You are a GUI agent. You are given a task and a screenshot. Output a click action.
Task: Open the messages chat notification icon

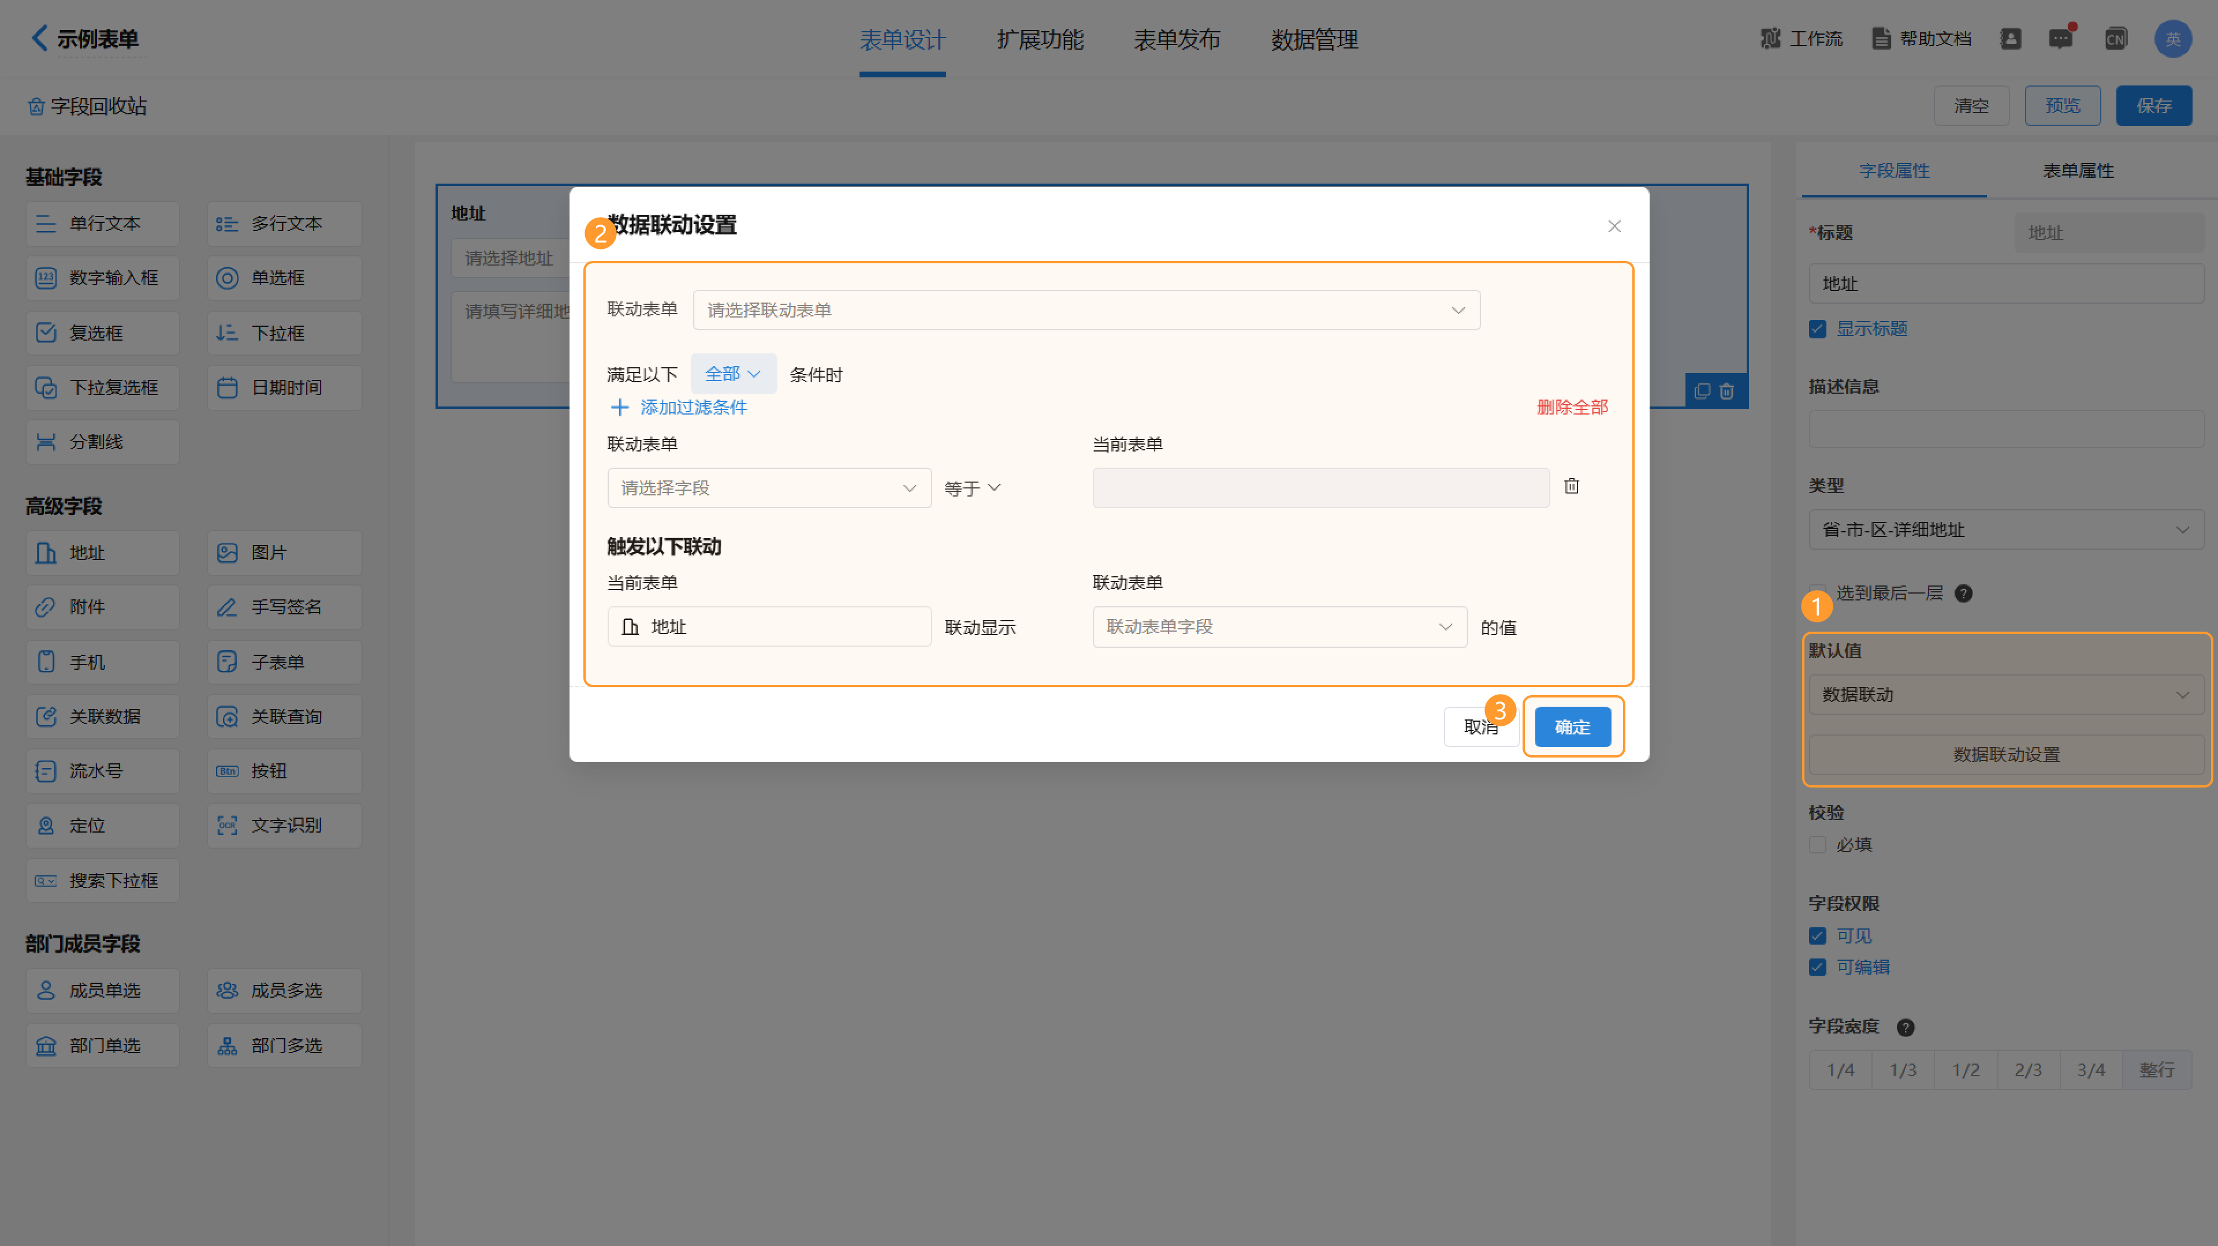2060,39
